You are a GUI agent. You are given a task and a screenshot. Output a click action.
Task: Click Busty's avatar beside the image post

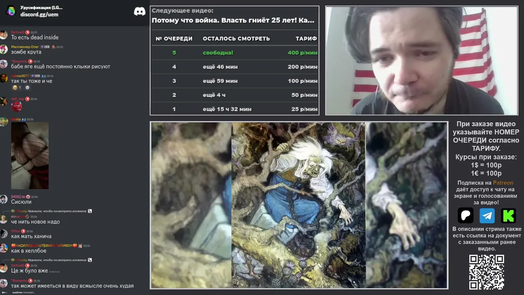3,122
